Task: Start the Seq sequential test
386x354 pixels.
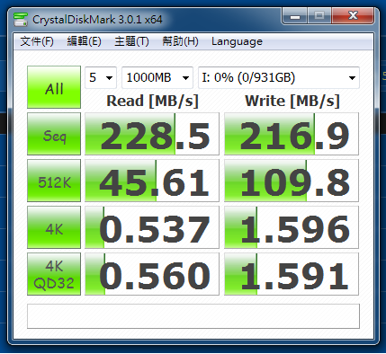Action: coord(54,134)
